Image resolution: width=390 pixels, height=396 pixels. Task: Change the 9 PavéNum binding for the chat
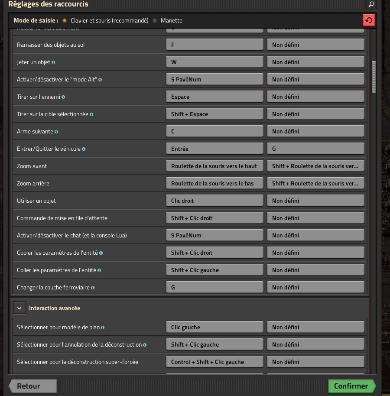tap(214, 235)
